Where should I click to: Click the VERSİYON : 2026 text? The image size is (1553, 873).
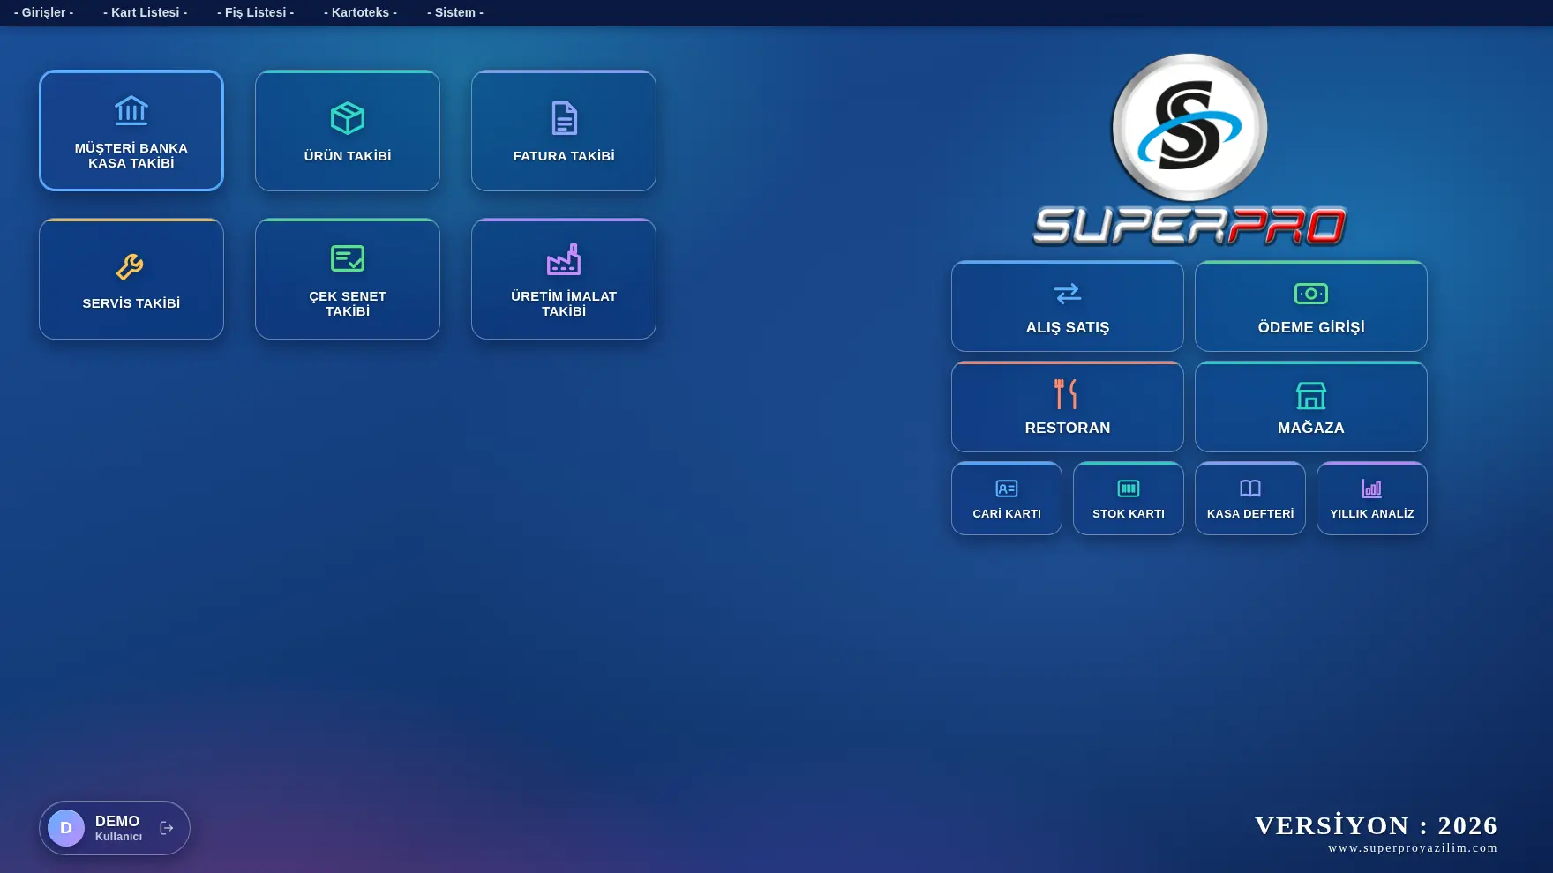click(x=1376, y=825)
